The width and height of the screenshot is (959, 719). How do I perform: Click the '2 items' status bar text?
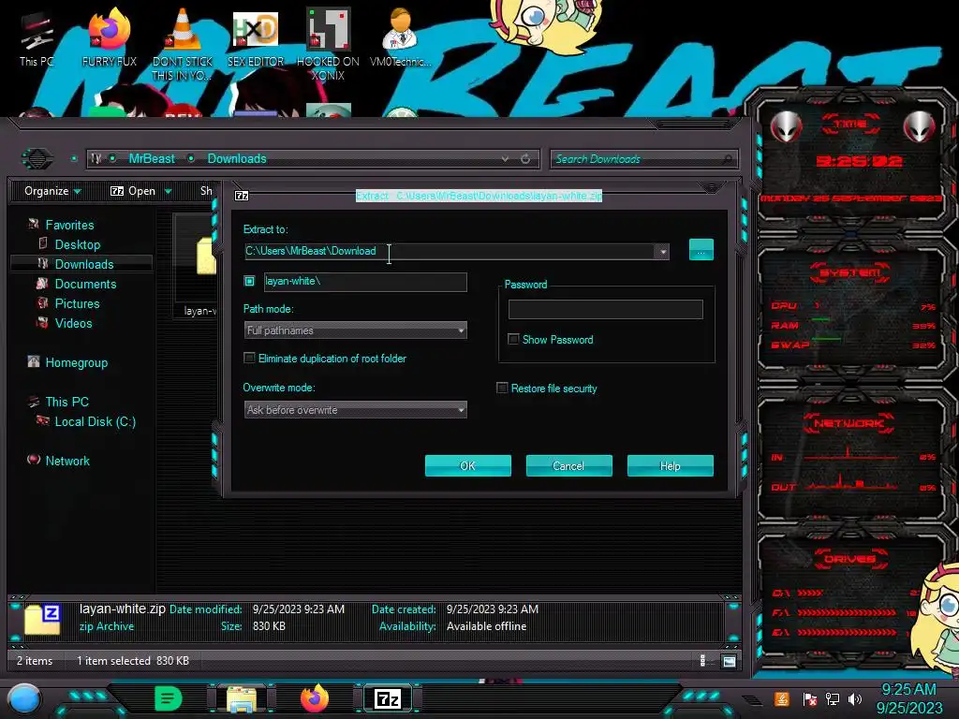(x=35, y=661)
